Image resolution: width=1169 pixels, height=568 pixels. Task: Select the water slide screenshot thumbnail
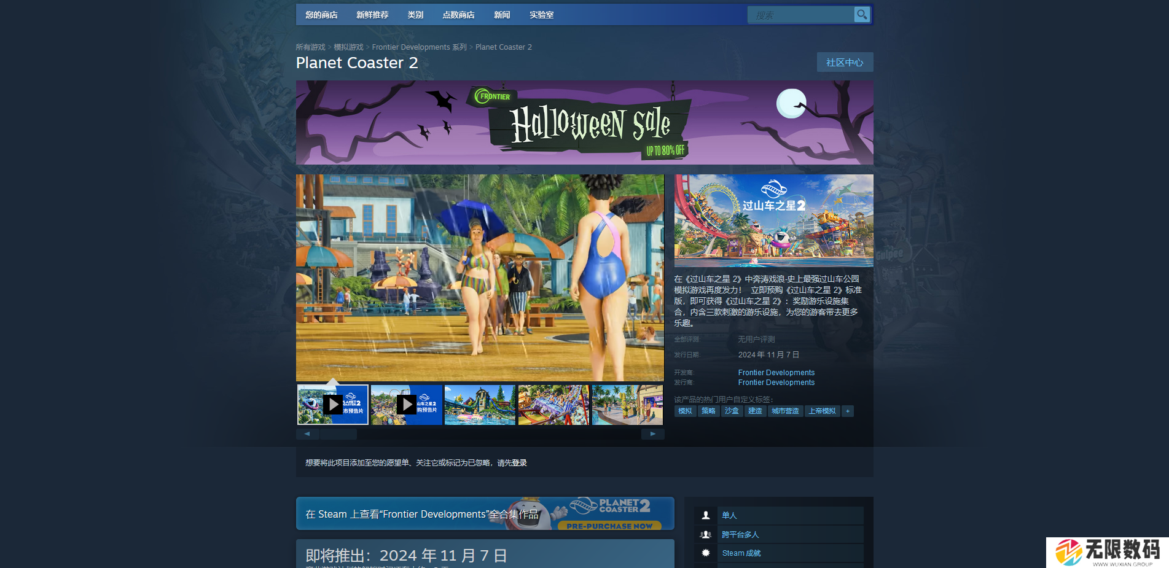(x=480, y=405)
